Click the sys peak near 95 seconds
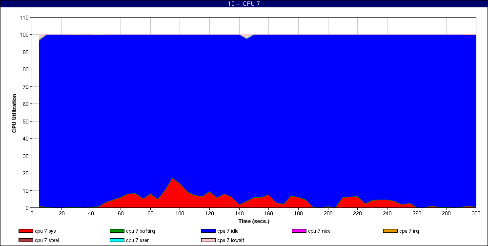This screenshot has width=488, height=246. 172,179
